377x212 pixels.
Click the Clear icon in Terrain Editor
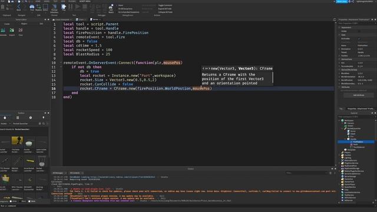click(21, 32)
